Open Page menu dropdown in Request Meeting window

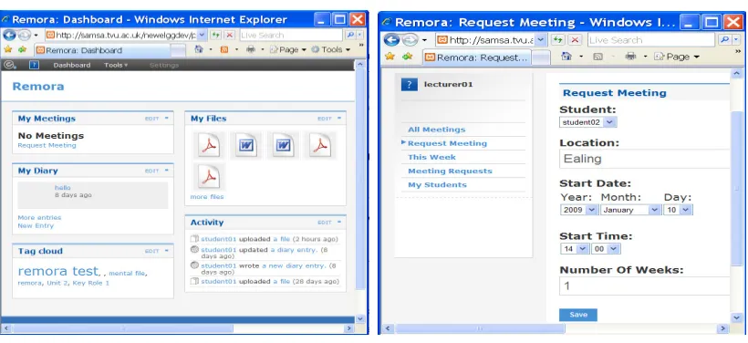677,57
